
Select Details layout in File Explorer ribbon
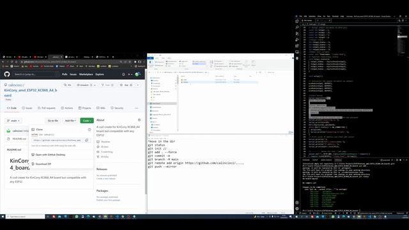click(199, 64)
